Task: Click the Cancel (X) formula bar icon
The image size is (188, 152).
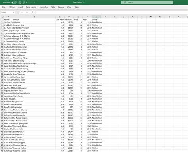Action: click(22, 12)
